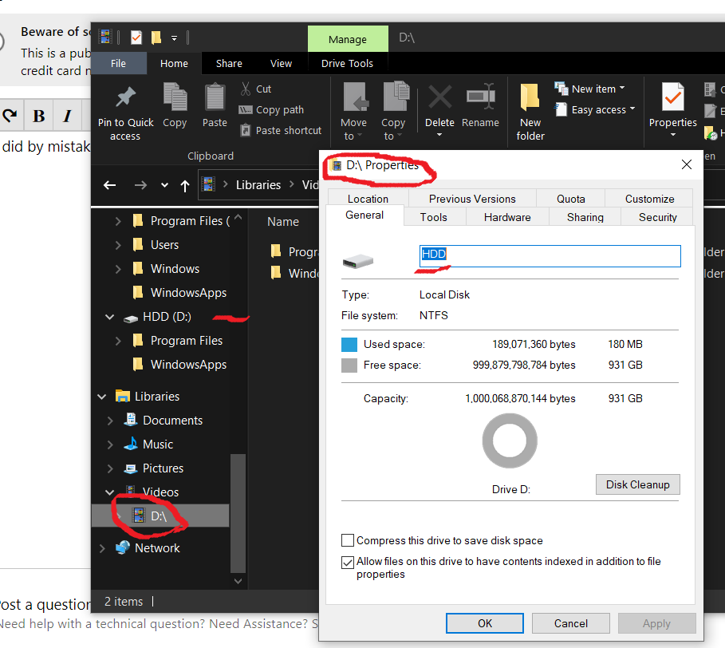Click the Rename icon
This screenshot has height=648, width=725.
(481, 97)
